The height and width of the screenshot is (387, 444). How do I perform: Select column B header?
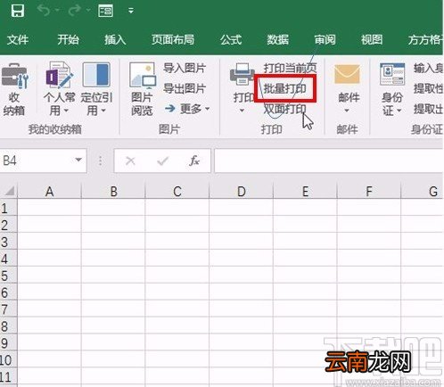113,191
